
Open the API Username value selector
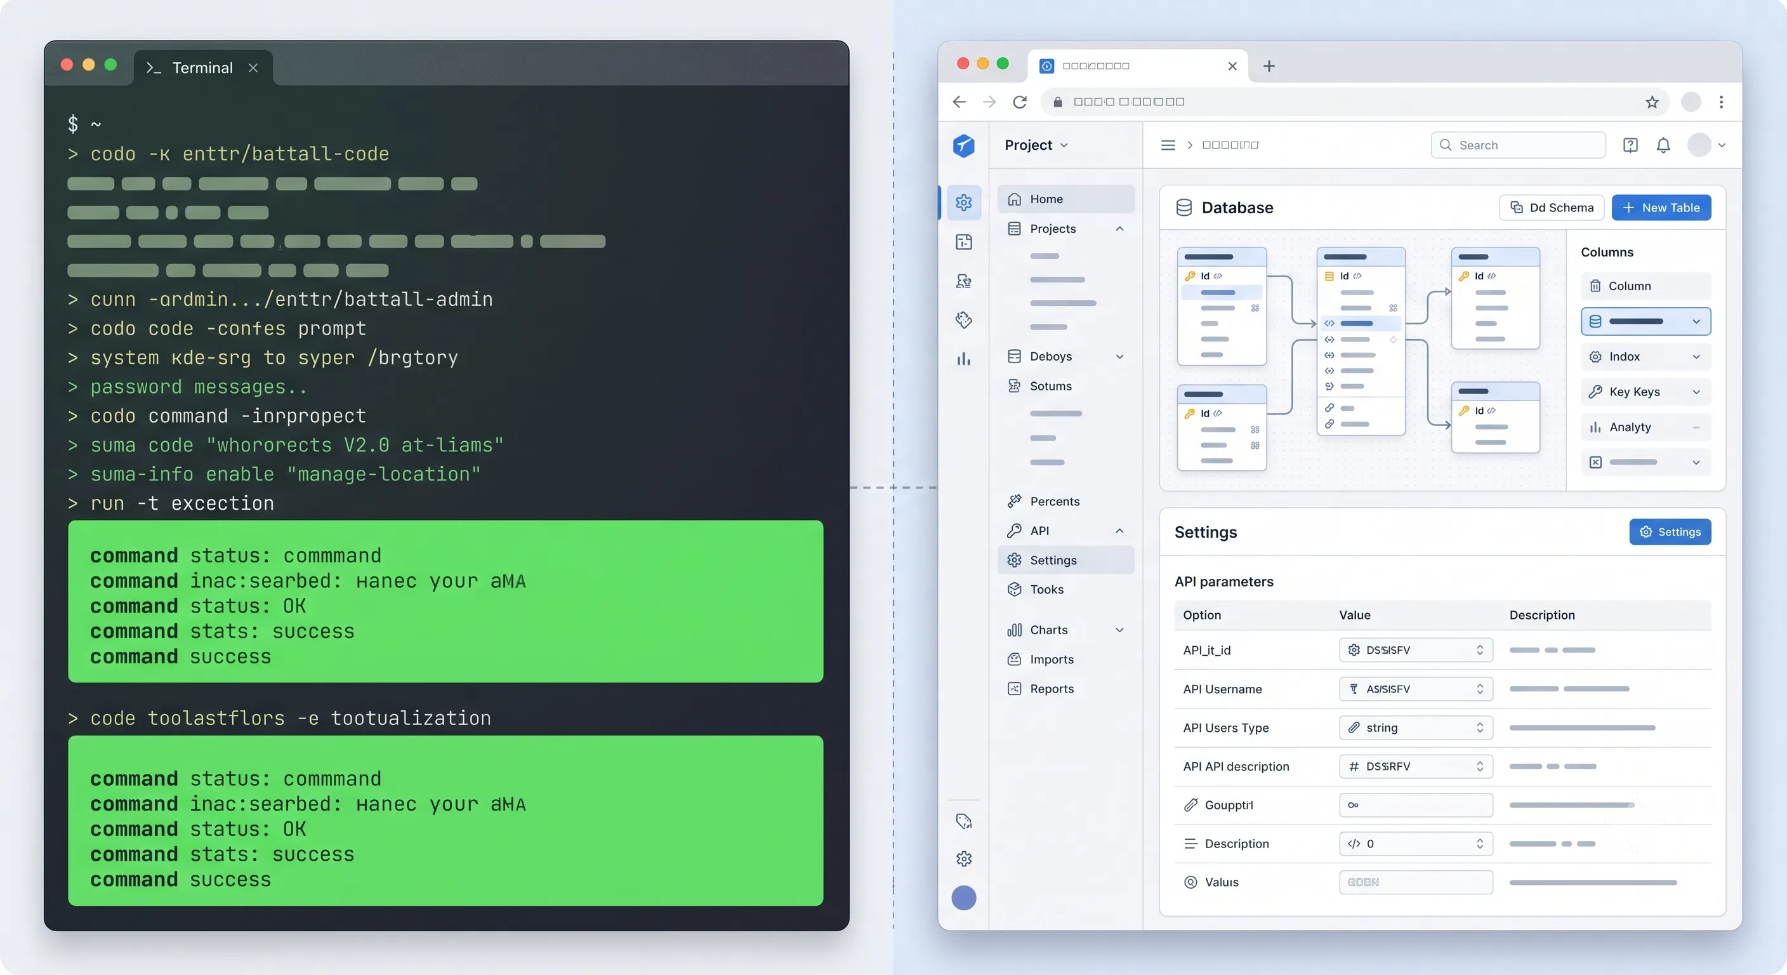point(1416,689)
